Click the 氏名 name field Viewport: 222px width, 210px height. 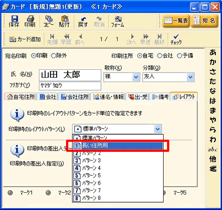(70, 75)
